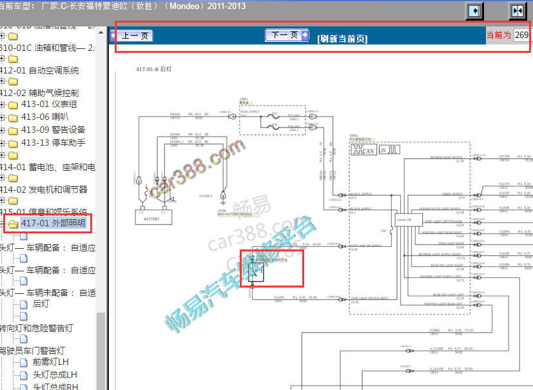The image size is (533, 390).
Task: Select the 413-13 停车助手 tree label
Action: (53, 143)
